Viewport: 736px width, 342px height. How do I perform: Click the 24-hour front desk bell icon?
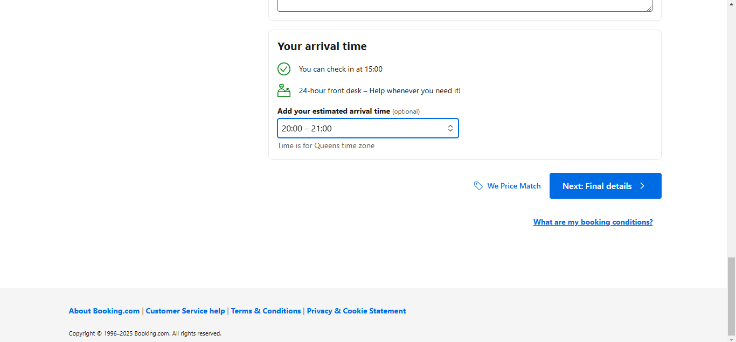click(284, 90)
